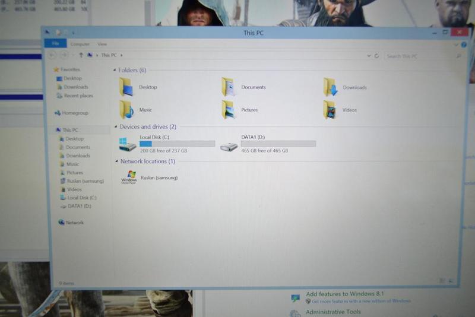475x317 pixels.
Task: Collapse the Folders (6) group
Action: (115, 70)
